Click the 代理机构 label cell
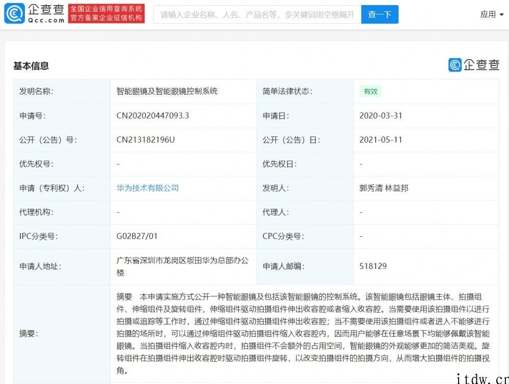509x384 pixels. (62, 212)
